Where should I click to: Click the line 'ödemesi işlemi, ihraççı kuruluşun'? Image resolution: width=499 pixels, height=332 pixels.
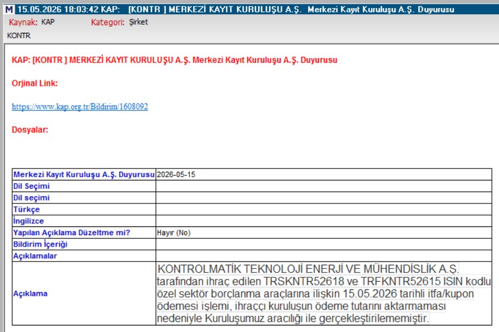(x=301, y=306)
